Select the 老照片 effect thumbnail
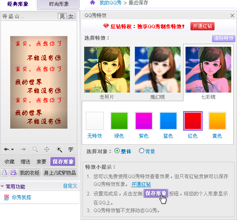This screenshot has height=220, width=237. (107, 70)
